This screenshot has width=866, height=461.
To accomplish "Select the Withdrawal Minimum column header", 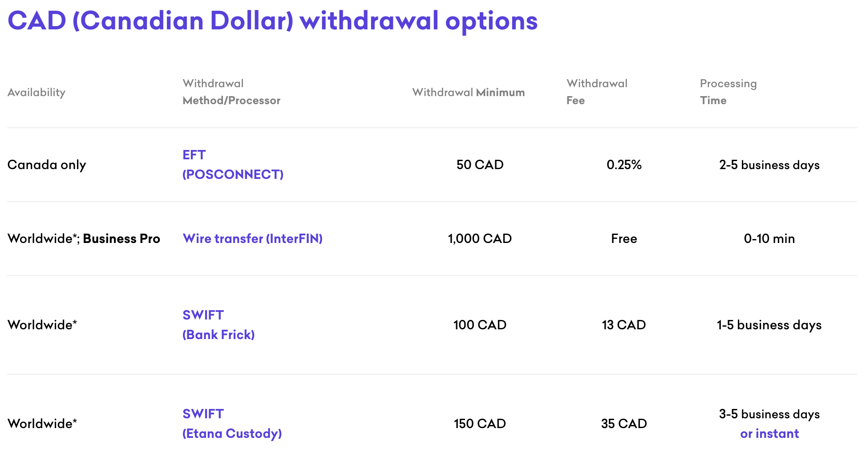I will click(468, 93).
